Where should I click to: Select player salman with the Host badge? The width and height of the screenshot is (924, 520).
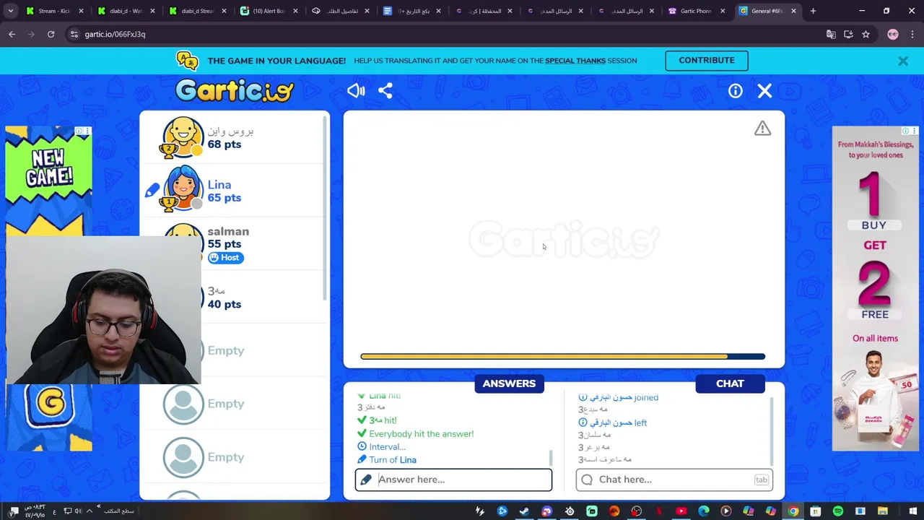pos(233,244)
